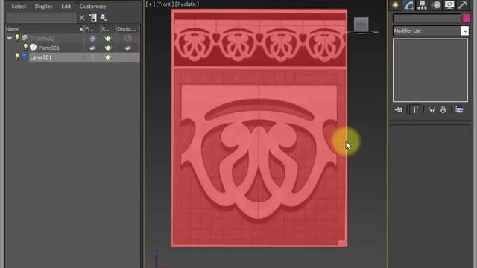The width and height of the screenshot is (477, 268).
Task: Switch to the Hierarchy command panel tab
Action: click(x=423, y=5)
